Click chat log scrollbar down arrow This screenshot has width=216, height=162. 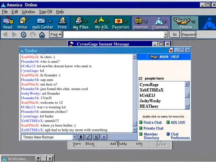point(135,130)
